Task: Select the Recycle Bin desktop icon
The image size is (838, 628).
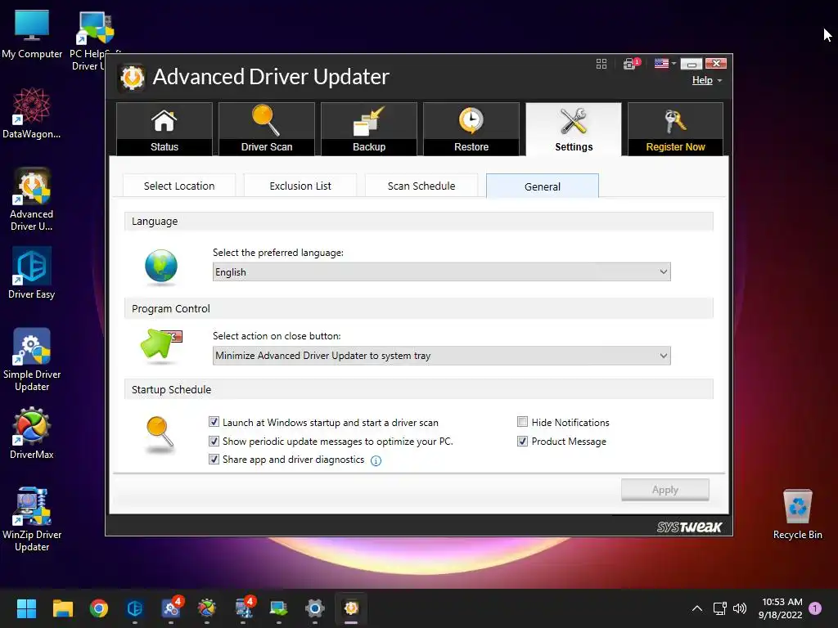Action: click(797, 514)
